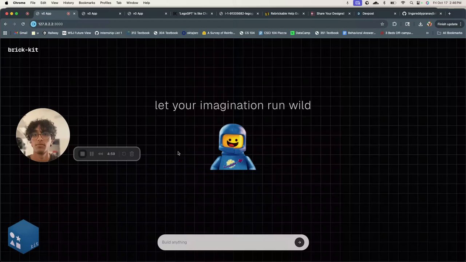Open the Gmail bookmark

click(21, 33)
